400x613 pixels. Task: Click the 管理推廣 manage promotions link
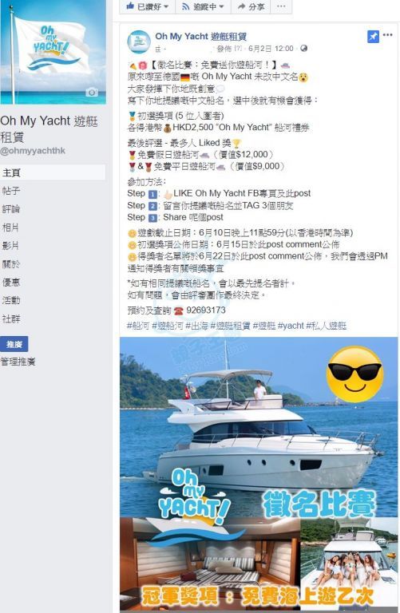(18, 362)
